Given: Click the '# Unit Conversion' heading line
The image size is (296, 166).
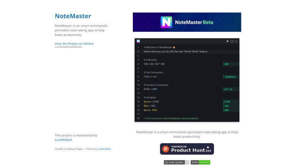Looking at the screenshot, I should pyautogui.click(x=153, y=72).
